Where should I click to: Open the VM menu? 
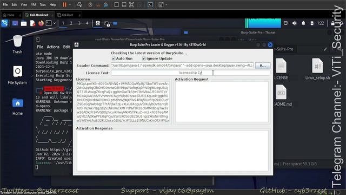34,5
